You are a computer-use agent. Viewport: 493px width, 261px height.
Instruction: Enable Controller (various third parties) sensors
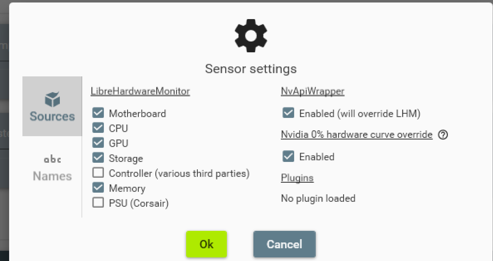[98, 173]
